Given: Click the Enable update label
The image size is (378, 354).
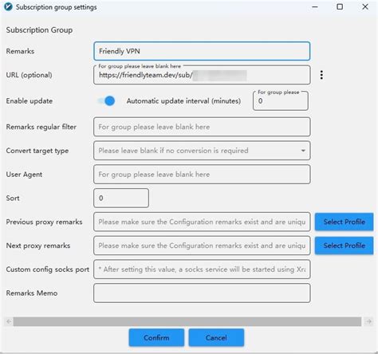Looking at the screenshot, I should point(30,101).
